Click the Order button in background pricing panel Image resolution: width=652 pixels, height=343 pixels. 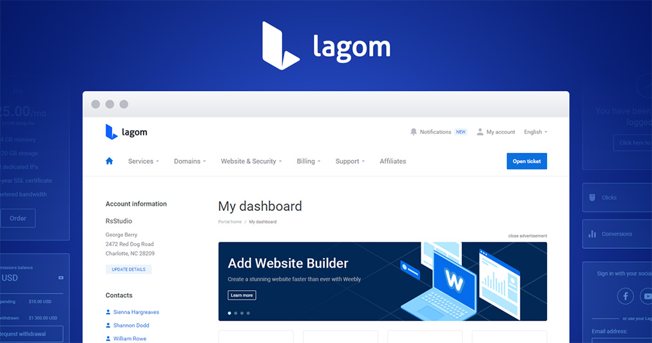pyautogui.click(x=18, y=218)
